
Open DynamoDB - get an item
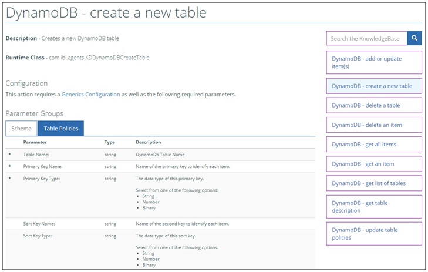coord(374,164)
